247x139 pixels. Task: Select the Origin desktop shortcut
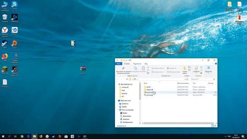tap(15, 44)
